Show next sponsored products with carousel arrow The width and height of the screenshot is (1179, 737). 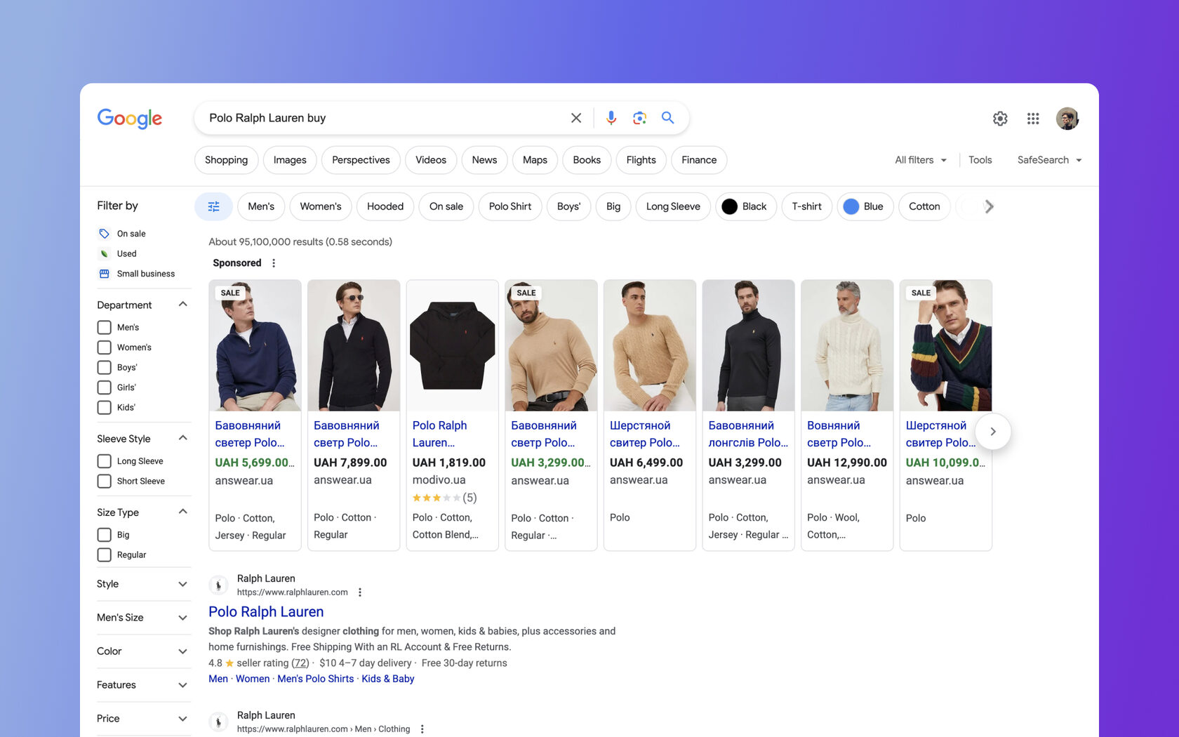click(x=992, y=432)
